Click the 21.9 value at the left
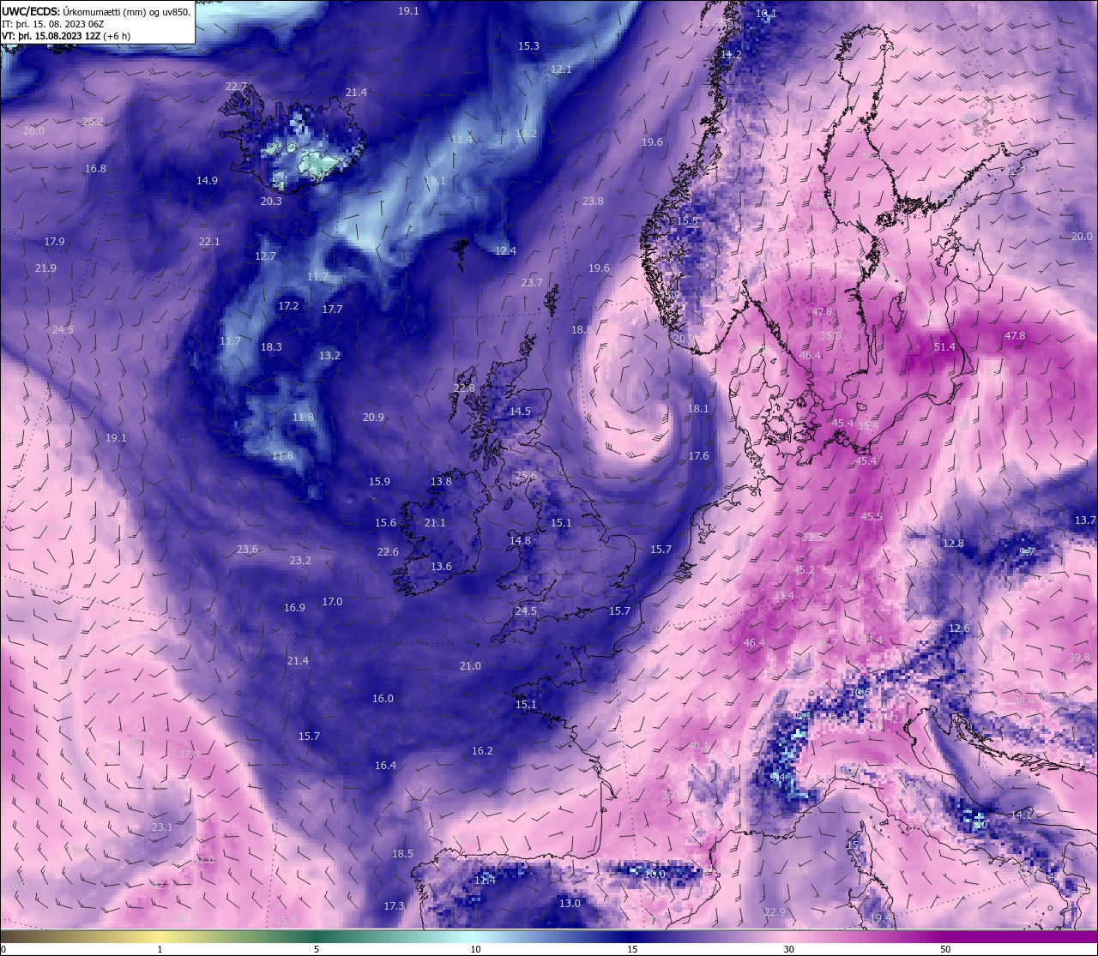 coord(45,268)
